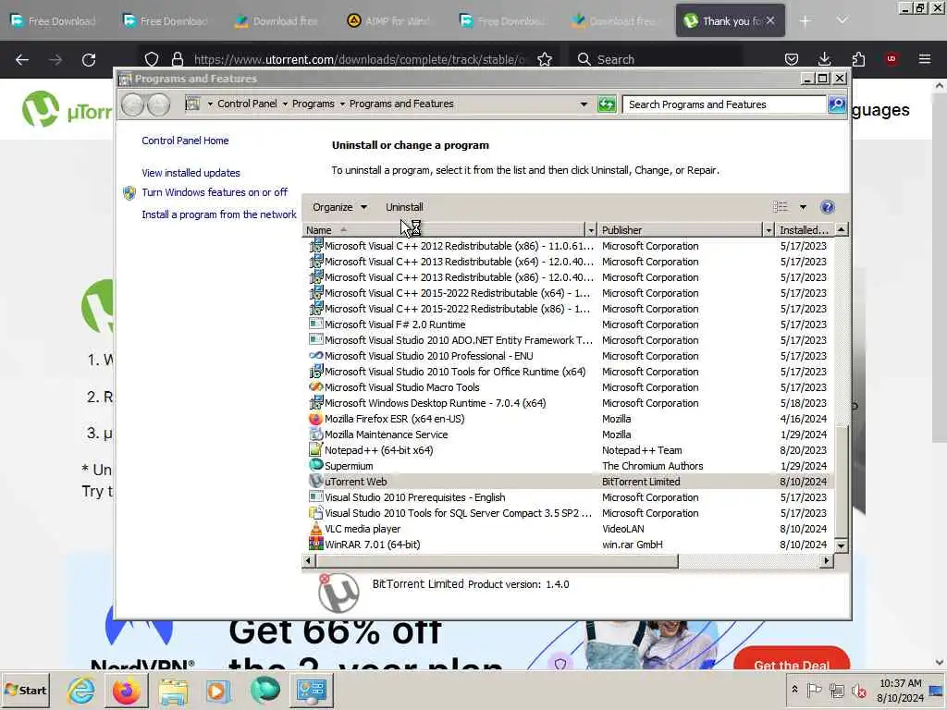Click the site security padlock icon
Screen dimensions: 947x710
(177, 59)
